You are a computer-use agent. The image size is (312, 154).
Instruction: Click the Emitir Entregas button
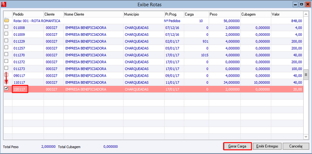pos(267,146)
